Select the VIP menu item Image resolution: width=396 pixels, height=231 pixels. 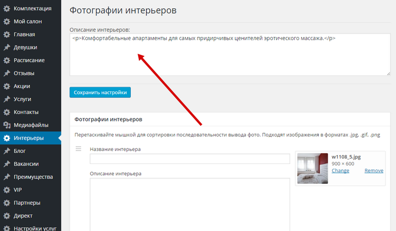31,190
